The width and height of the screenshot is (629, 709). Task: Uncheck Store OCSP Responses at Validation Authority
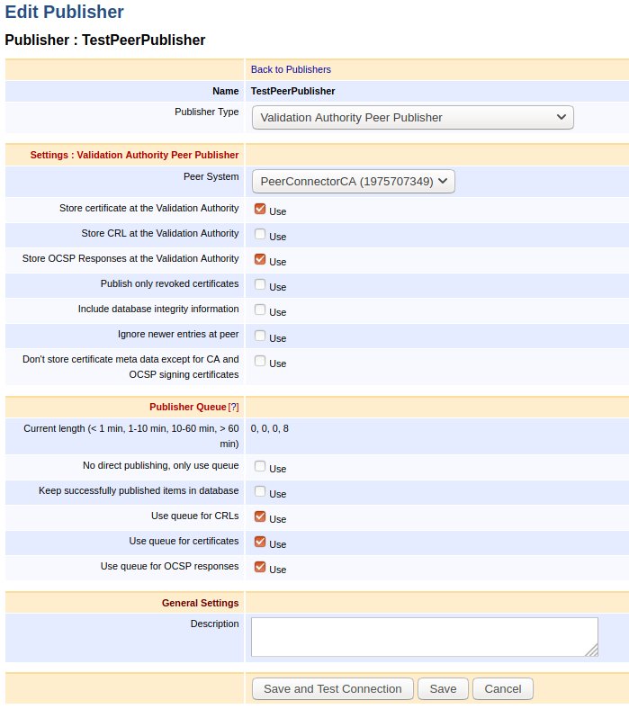[260, 259]
